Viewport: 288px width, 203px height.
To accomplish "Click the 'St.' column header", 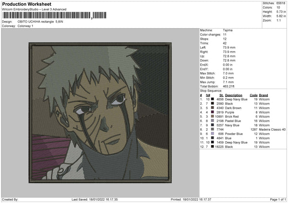I will [x=221, y=95].
